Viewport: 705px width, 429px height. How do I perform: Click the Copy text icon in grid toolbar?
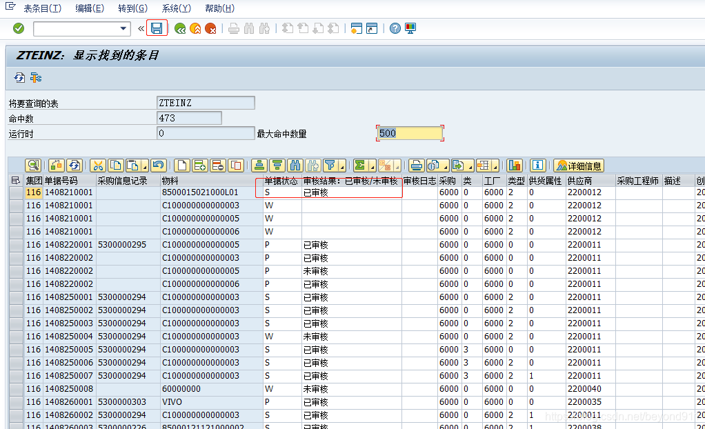pos(116,166)
